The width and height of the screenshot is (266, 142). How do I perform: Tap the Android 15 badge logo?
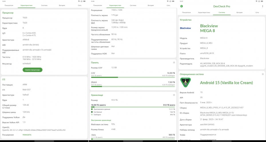[x=185, y=83]
